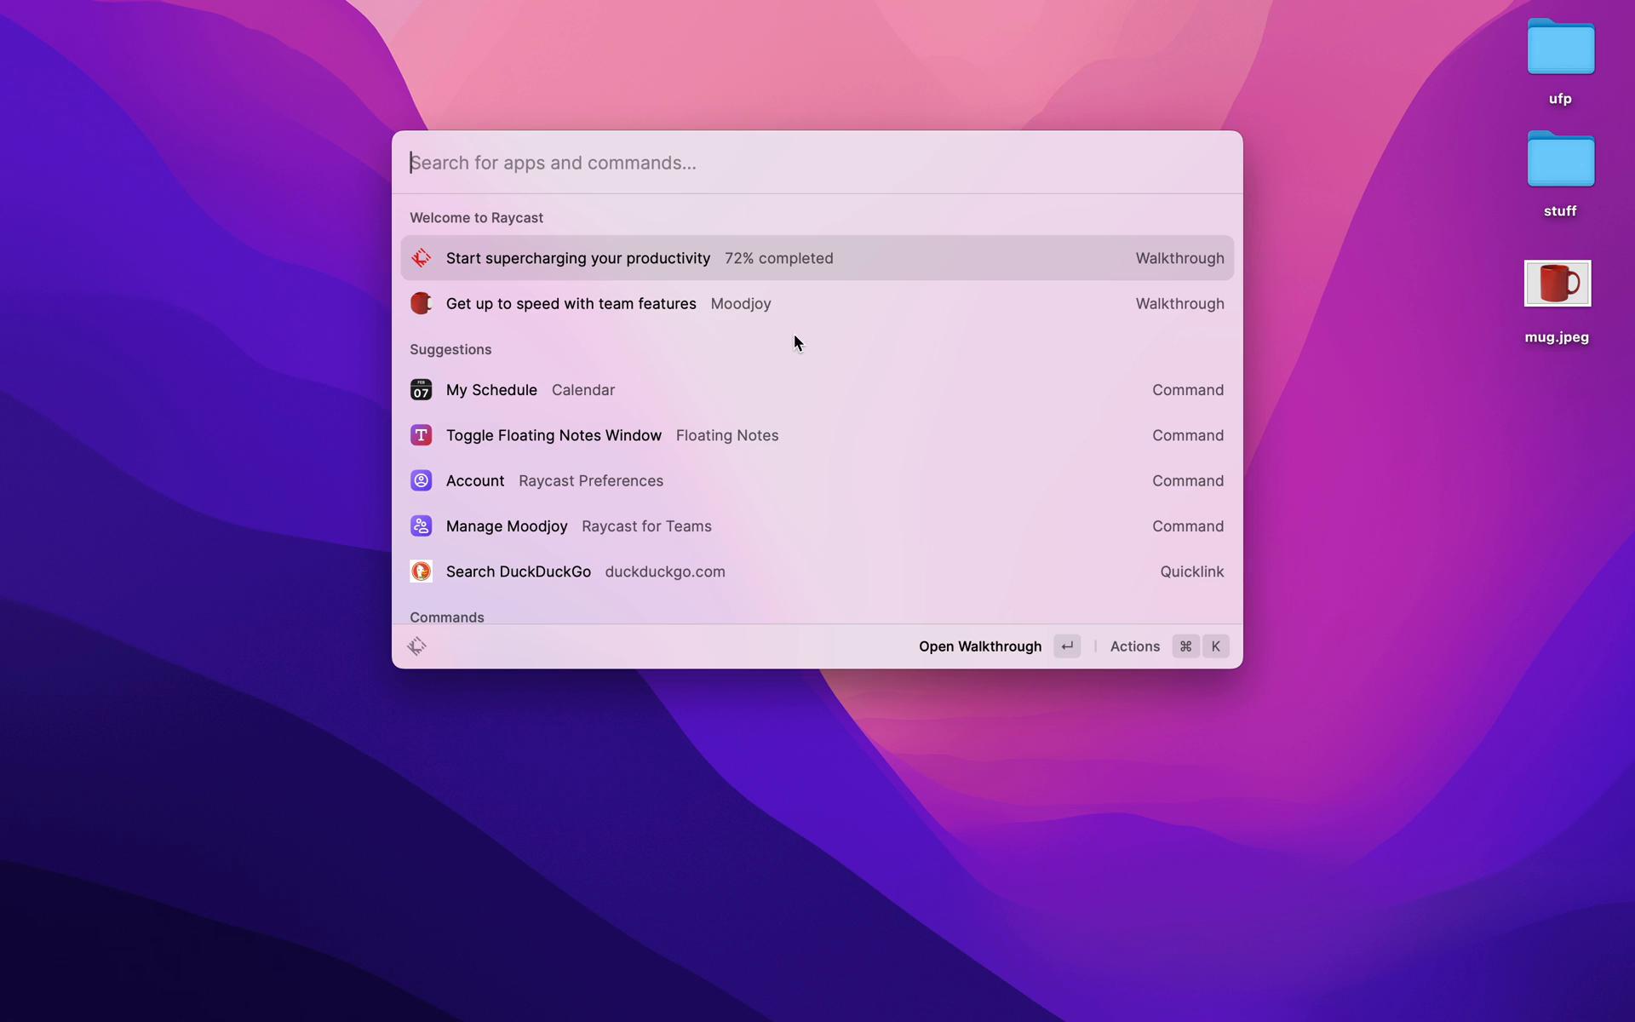Click the Raycast for Teams icon for Moodjoy

tap(420, 525)
